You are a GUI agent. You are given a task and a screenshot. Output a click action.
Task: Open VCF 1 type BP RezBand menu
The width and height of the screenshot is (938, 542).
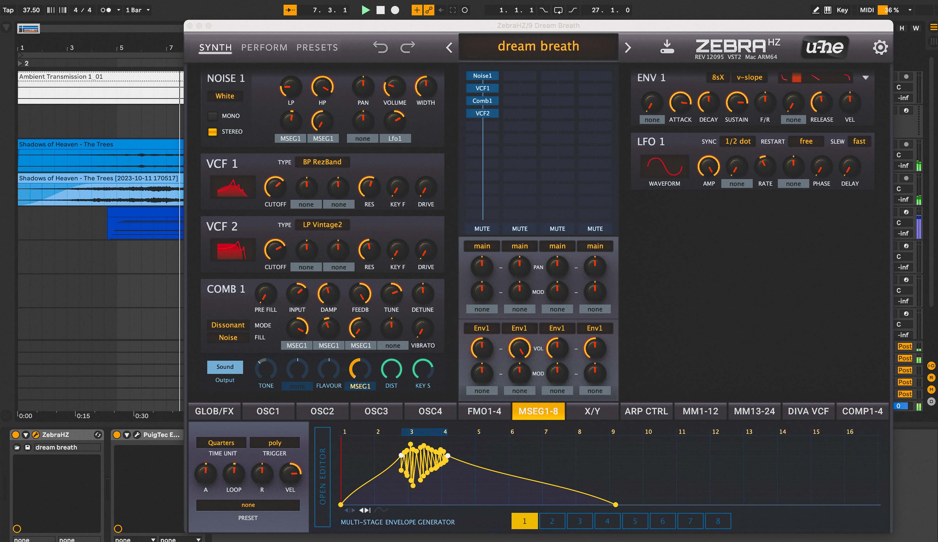[322, 162]
